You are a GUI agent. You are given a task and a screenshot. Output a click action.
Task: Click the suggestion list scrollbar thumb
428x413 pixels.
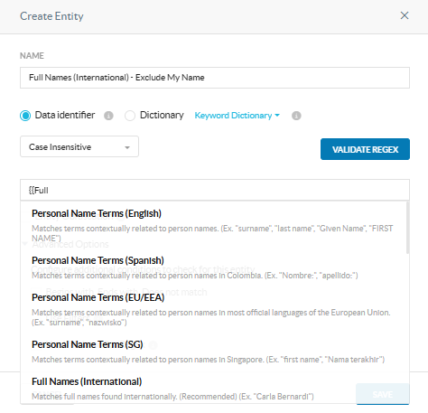tap(407, 228)
